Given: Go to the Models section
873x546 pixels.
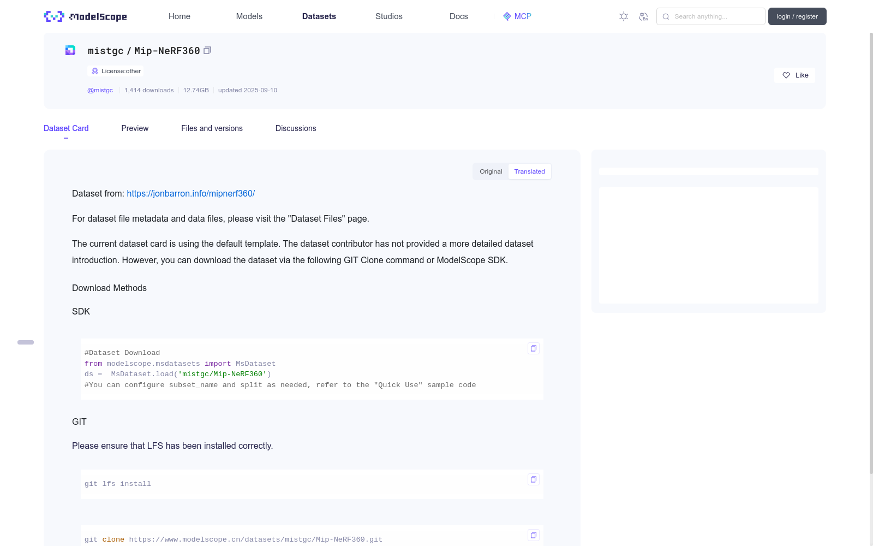Looking at the screenshot, I should 249,16.
